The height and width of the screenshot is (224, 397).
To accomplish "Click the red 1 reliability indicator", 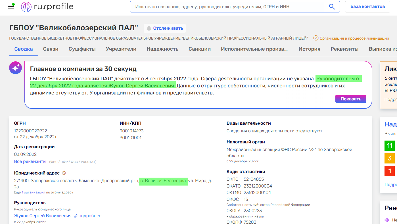I will pos(389,171).
